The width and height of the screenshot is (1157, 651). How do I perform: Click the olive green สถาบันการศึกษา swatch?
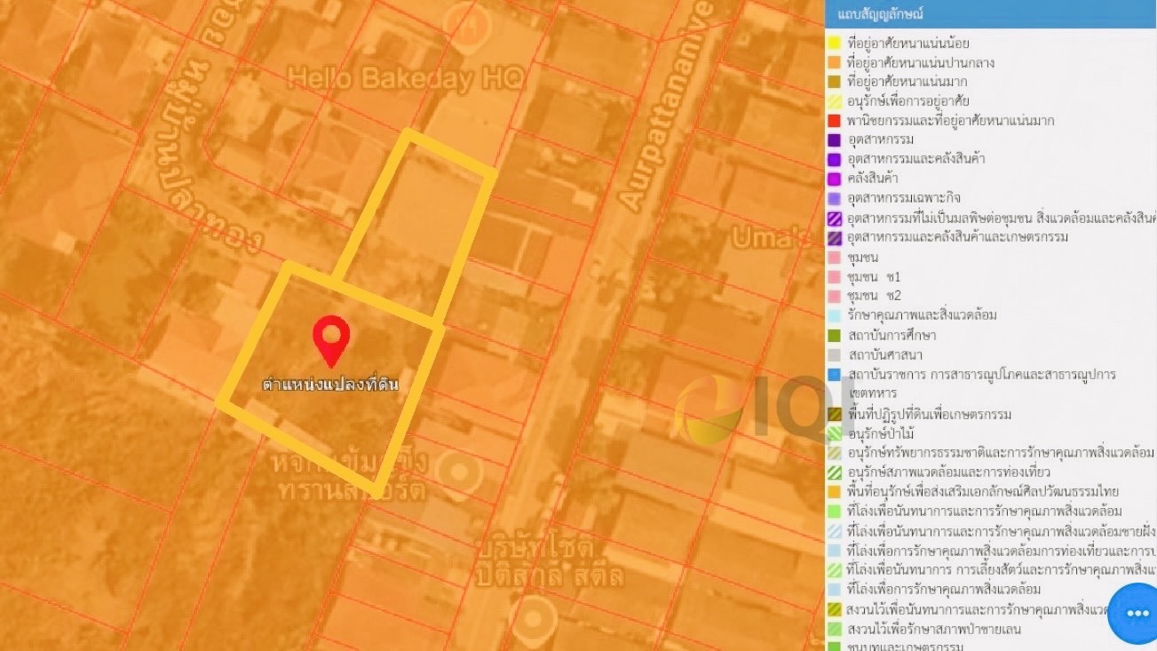click(x=834, y=336)
